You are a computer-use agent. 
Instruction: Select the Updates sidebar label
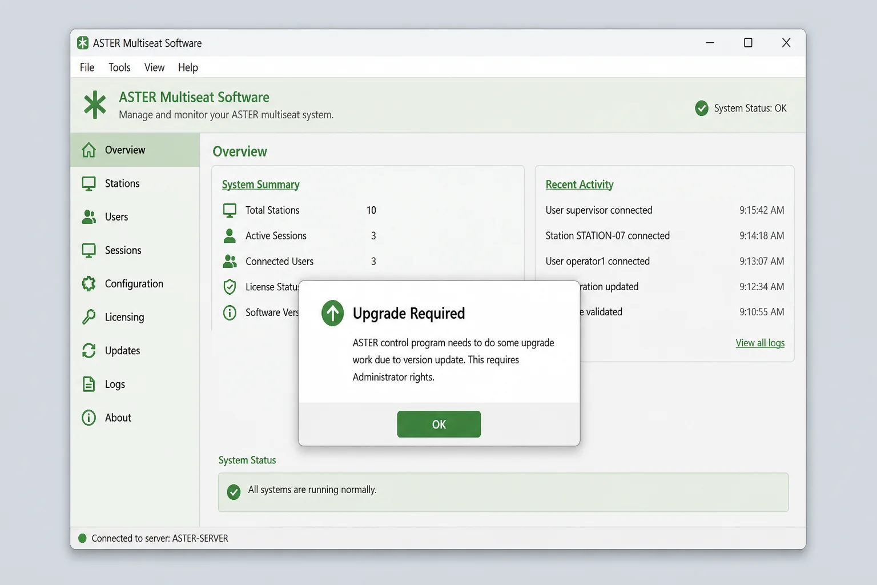(x=122, y=351)
